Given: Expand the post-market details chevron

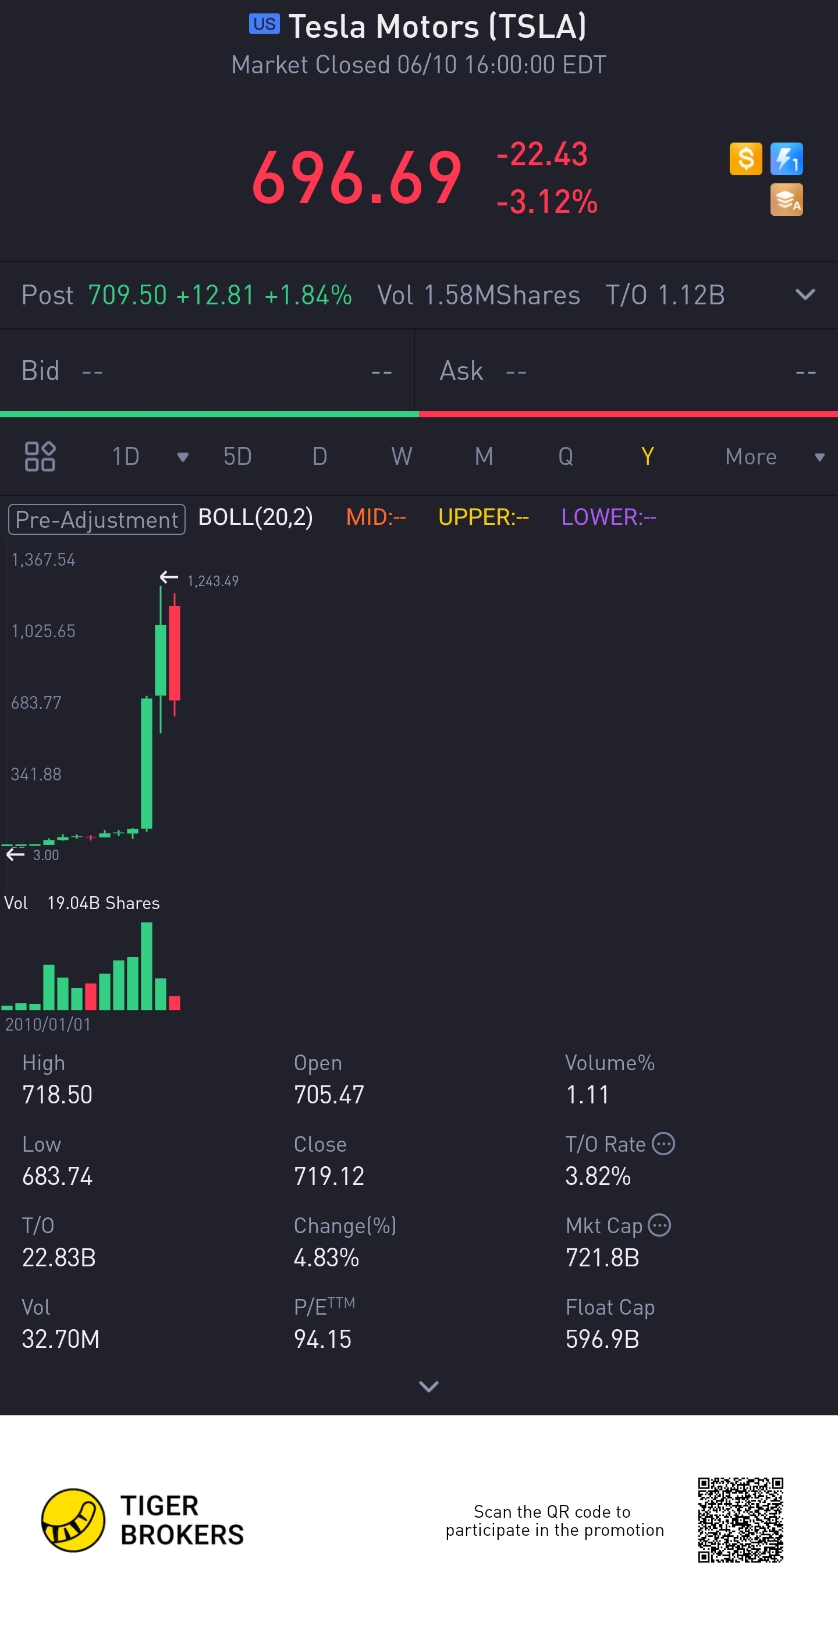Looking at the screenshot, I should click(805, 295).
